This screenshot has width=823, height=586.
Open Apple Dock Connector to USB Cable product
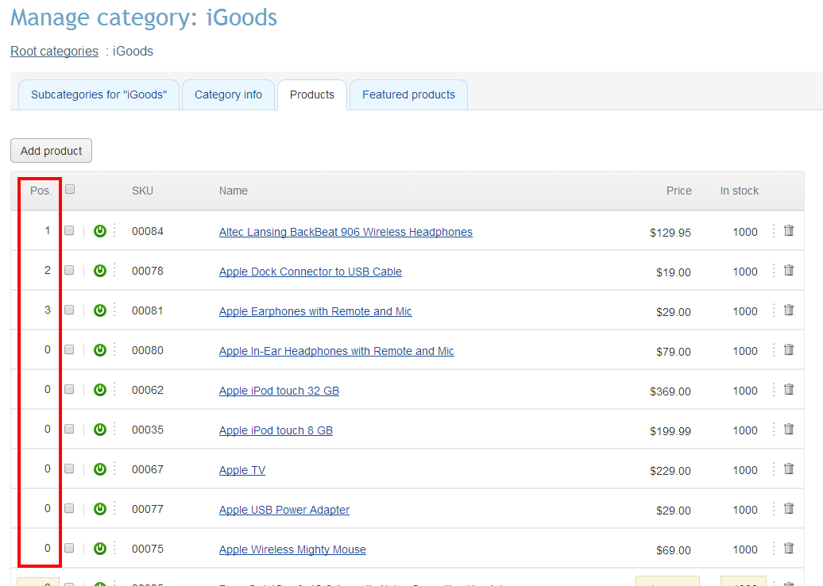(311, 272)
